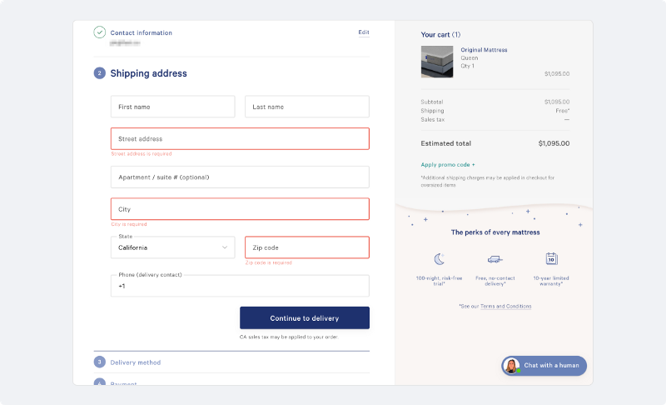
Task: Click the Sales tax label
Action: coord(432,119)
